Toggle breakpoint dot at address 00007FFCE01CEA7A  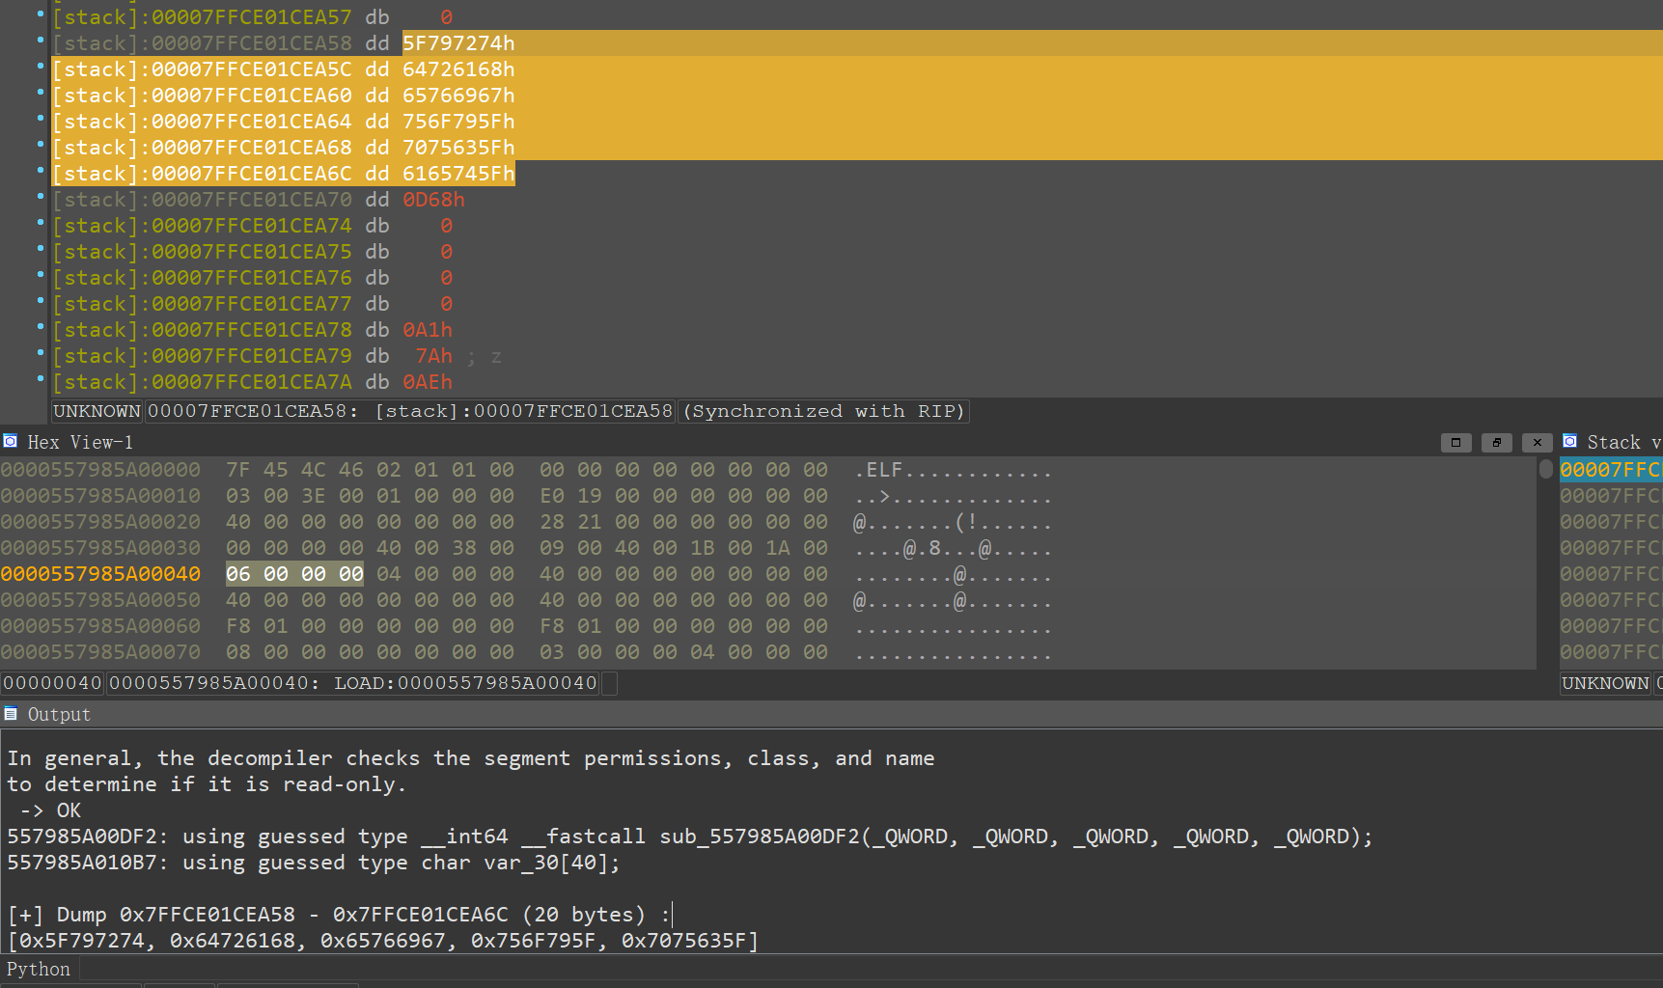tap(41, 379)
